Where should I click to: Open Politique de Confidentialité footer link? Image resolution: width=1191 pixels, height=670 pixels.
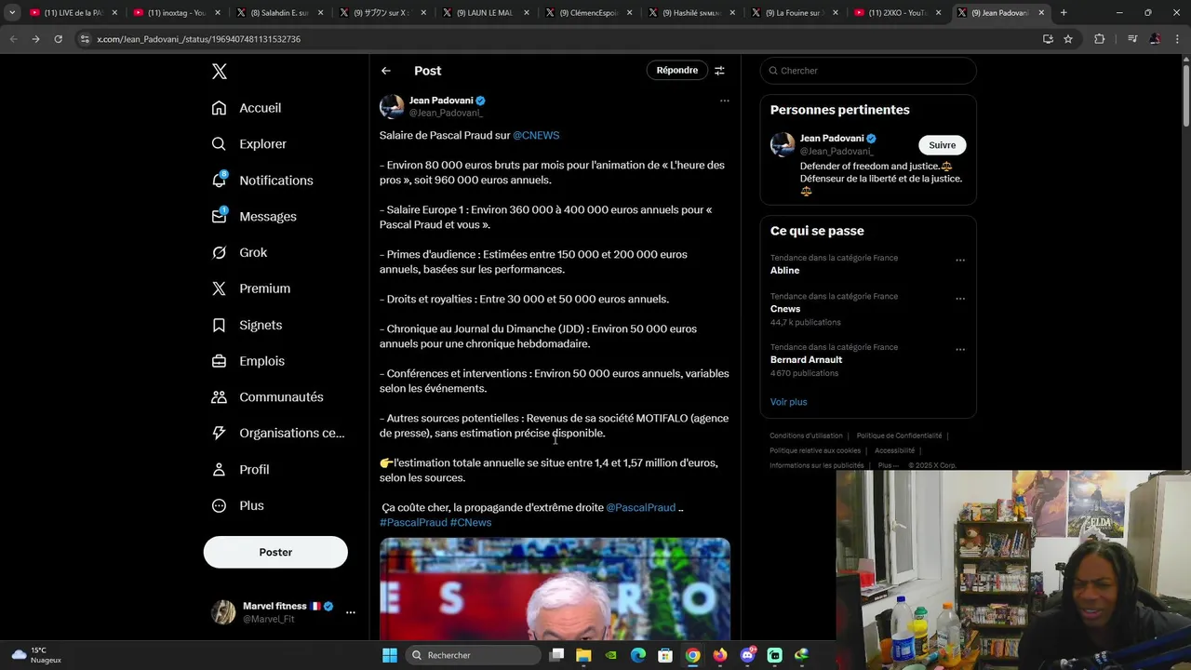[x=899, y=435]
